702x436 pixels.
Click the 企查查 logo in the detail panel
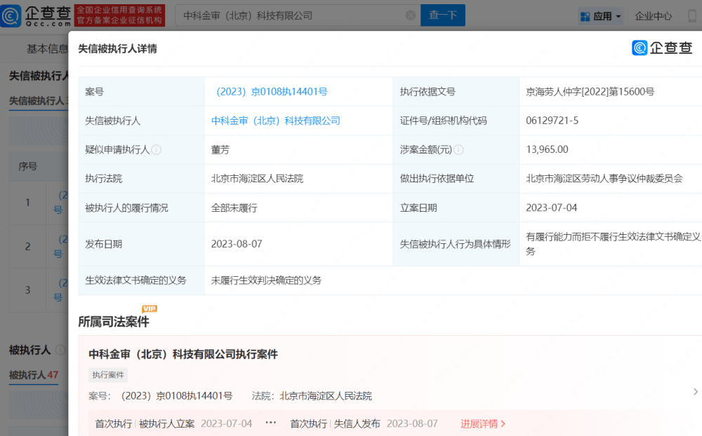662,48
